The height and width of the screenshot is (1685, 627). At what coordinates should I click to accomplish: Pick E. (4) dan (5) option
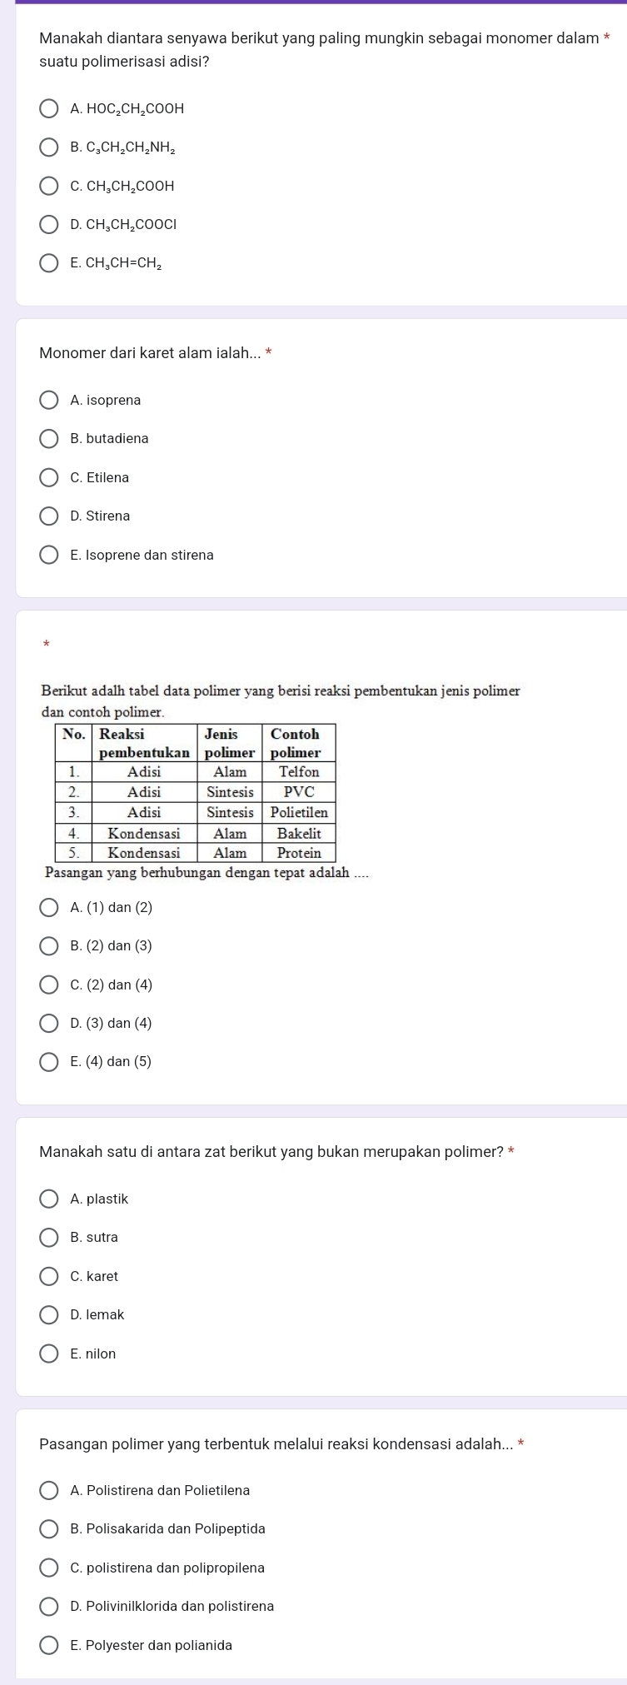[50, 1062]
